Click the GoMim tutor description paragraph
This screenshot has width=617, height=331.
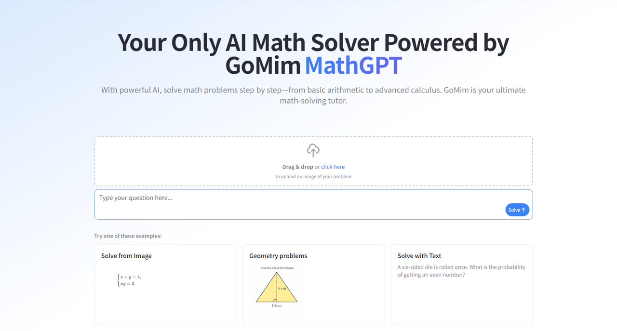click(313, 95)
